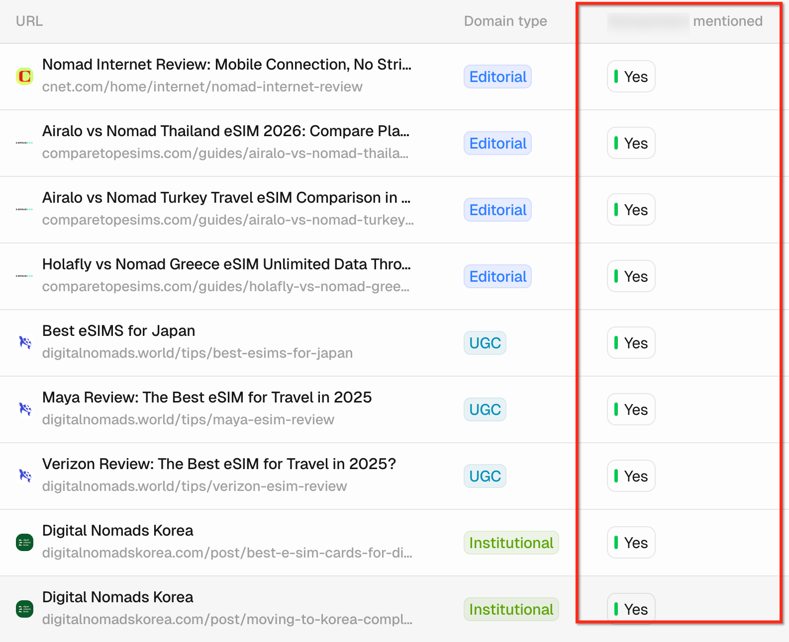The height and width of the screenshot is (642, 789).
Task: Click the CNET favicon in Nomad Internet Review row
Action: pyautogui.click(x=24, y=77)
